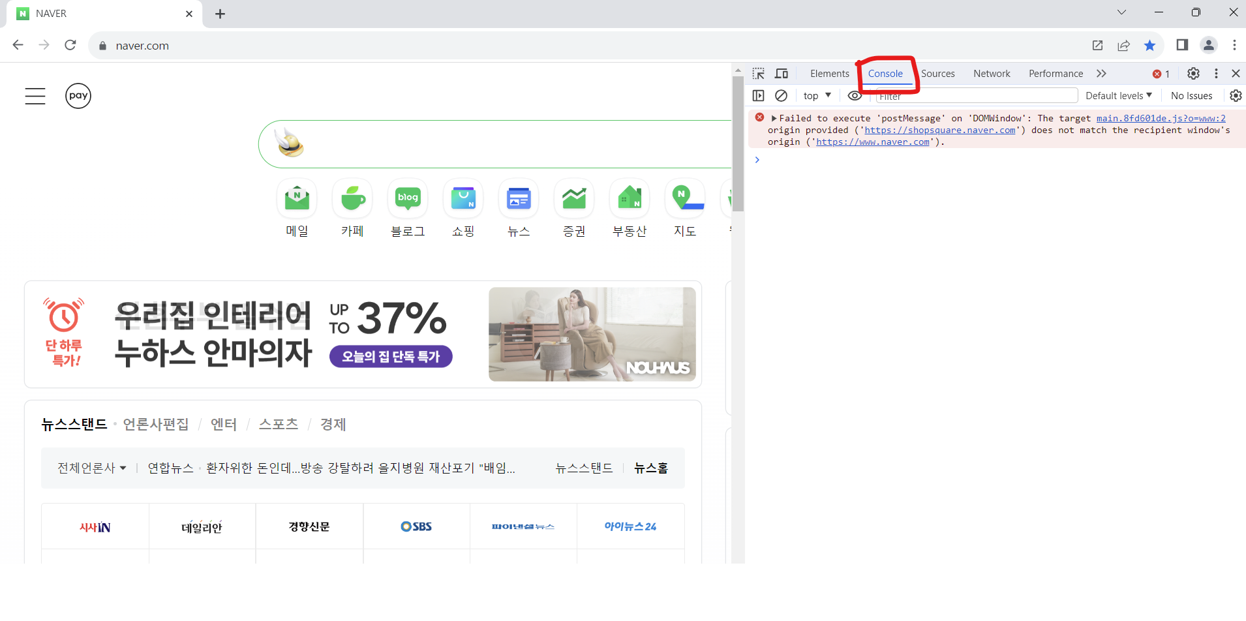
Task: Select the 엔터 news tab
Action: click(x=224, y=424)
